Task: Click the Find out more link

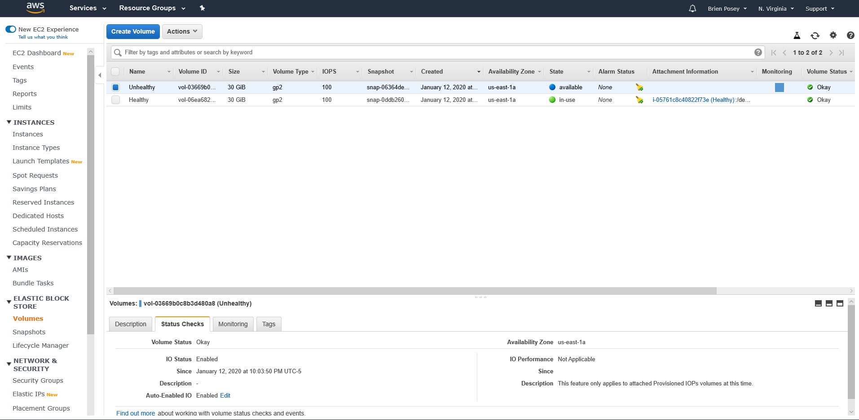Action: pos(136,413)
